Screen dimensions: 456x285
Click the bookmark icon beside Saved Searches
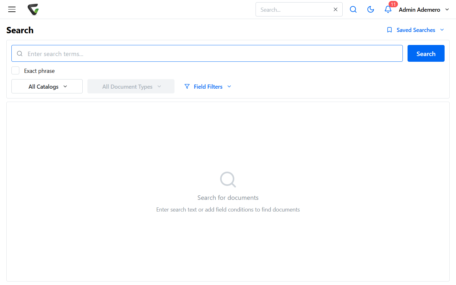click(389, 30)
